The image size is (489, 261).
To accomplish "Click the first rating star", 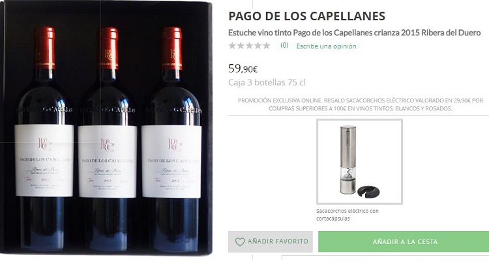I will pyautogui.click(x=232, y=46).
